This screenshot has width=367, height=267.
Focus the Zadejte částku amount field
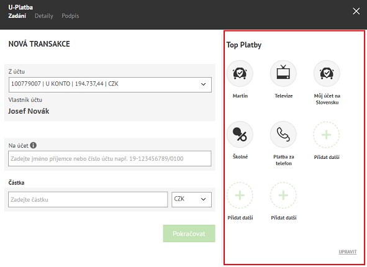click(88, 199)
